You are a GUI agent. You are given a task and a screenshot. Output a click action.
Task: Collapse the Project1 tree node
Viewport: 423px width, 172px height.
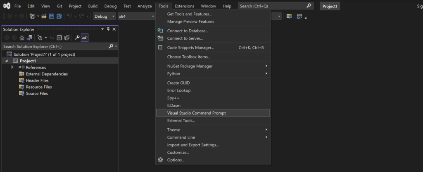click(7, 61)
